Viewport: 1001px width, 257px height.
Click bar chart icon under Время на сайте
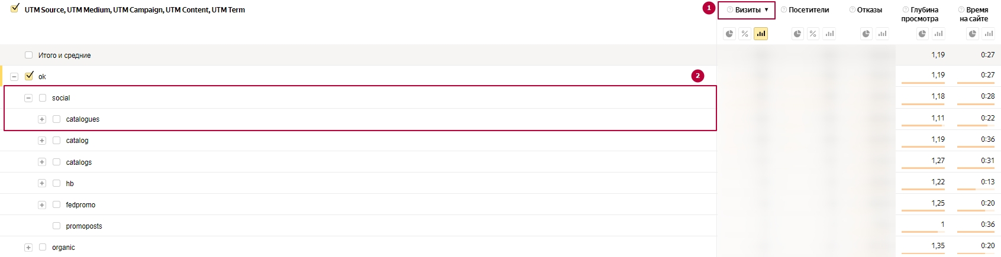tap(989, 34)
